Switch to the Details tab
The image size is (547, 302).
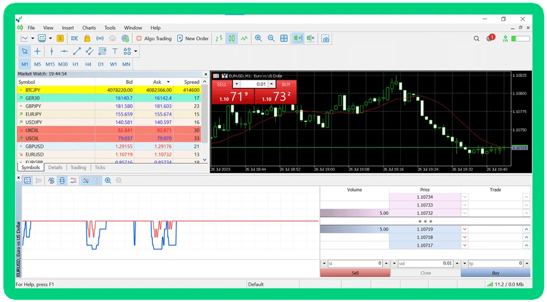coord(55,168)
